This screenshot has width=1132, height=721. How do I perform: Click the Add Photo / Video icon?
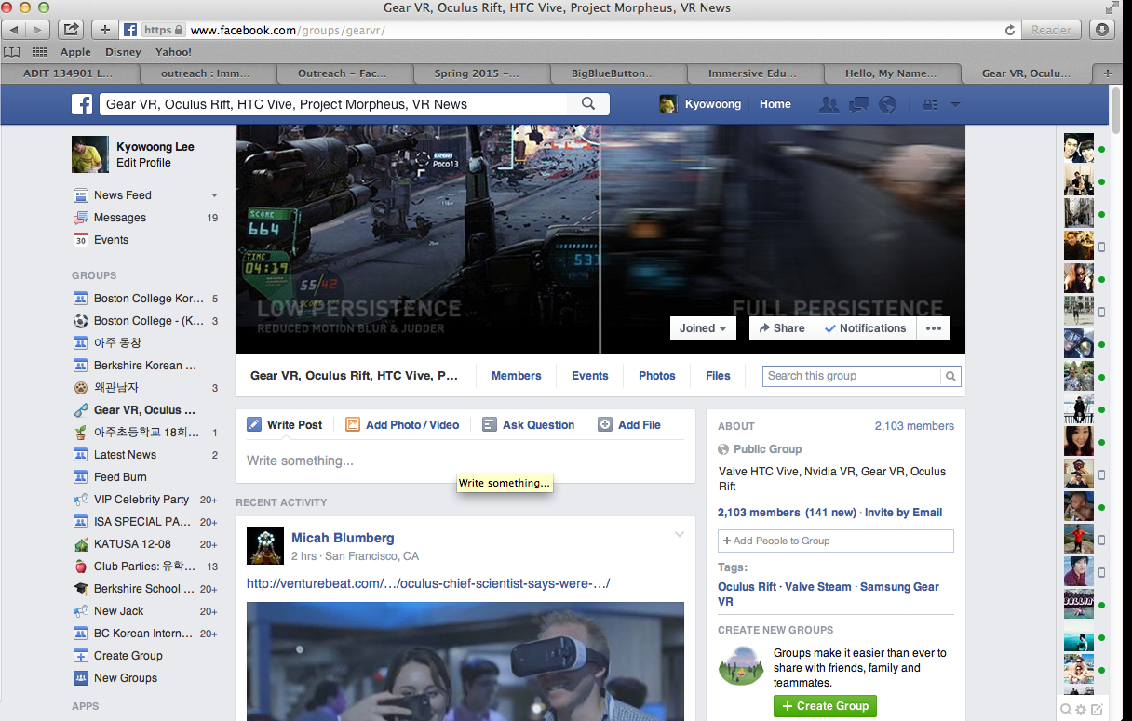[353, 424]
